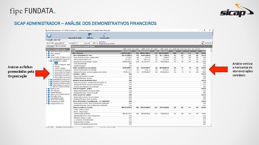Click the Gestão folder icon
The width and height of the screenshot is (259, 145).
(49, 55)
